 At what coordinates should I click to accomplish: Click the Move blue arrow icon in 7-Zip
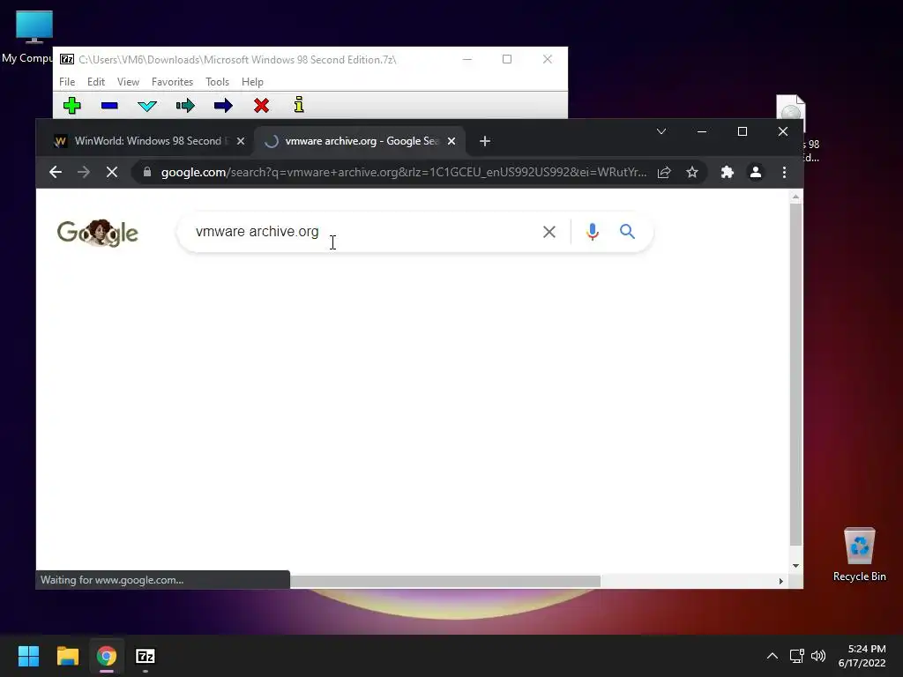tap(223, 106)
